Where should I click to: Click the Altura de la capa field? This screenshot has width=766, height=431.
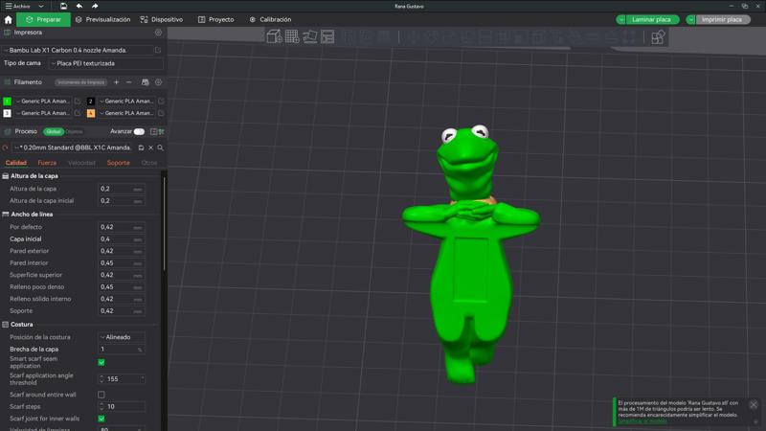[122, 189]
